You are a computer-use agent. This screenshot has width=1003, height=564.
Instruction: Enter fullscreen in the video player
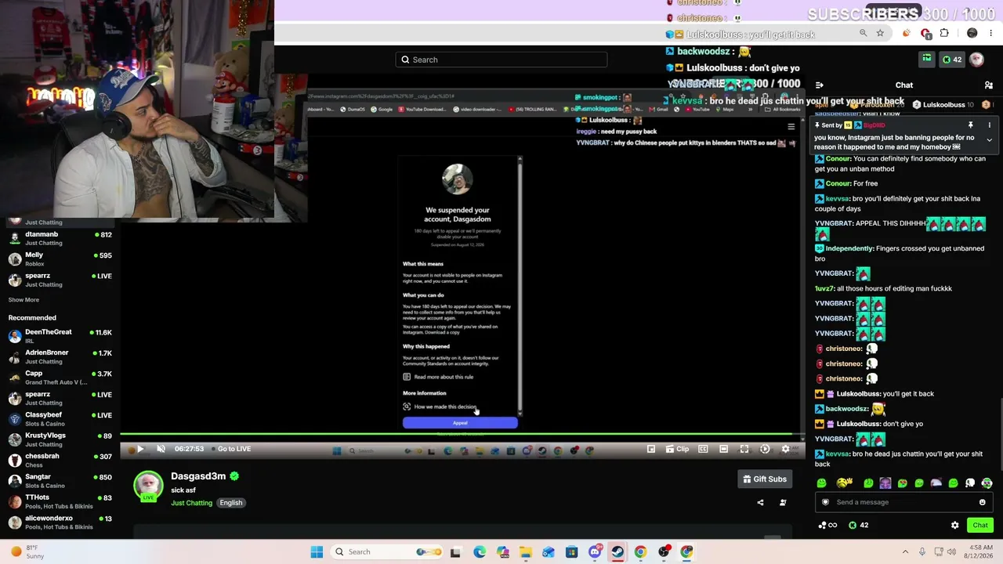(744, 449)
